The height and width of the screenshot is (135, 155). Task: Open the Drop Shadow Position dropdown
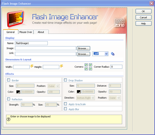coord(115,98)
